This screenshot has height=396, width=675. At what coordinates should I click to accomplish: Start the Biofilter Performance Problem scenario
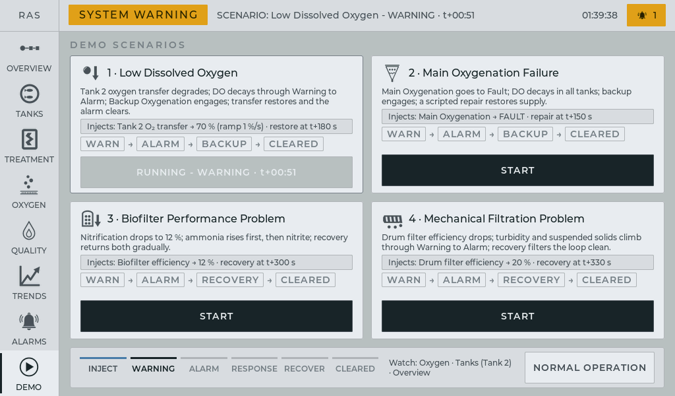[216, 316]
